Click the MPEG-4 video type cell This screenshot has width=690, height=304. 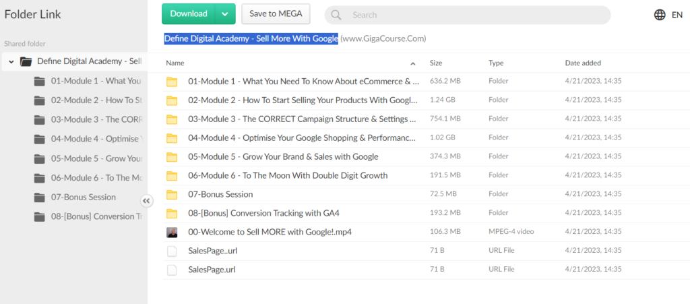[511, 231]
